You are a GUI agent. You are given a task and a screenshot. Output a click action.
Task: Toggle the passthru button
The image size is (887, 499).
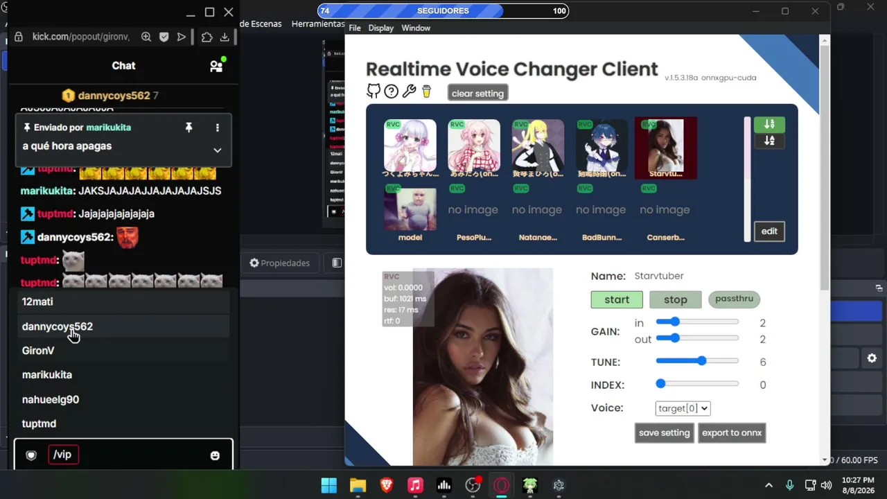pos(734,299)
